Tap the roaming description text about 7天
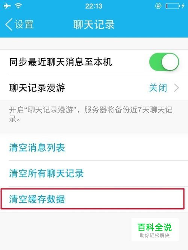 91,114
